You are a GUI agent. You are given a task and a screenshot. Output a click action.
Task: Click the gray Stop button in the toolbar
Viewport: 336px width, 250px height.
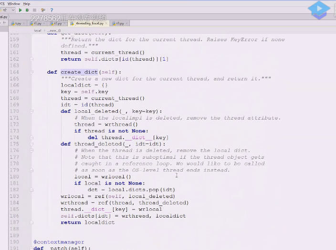coord(34,10)
